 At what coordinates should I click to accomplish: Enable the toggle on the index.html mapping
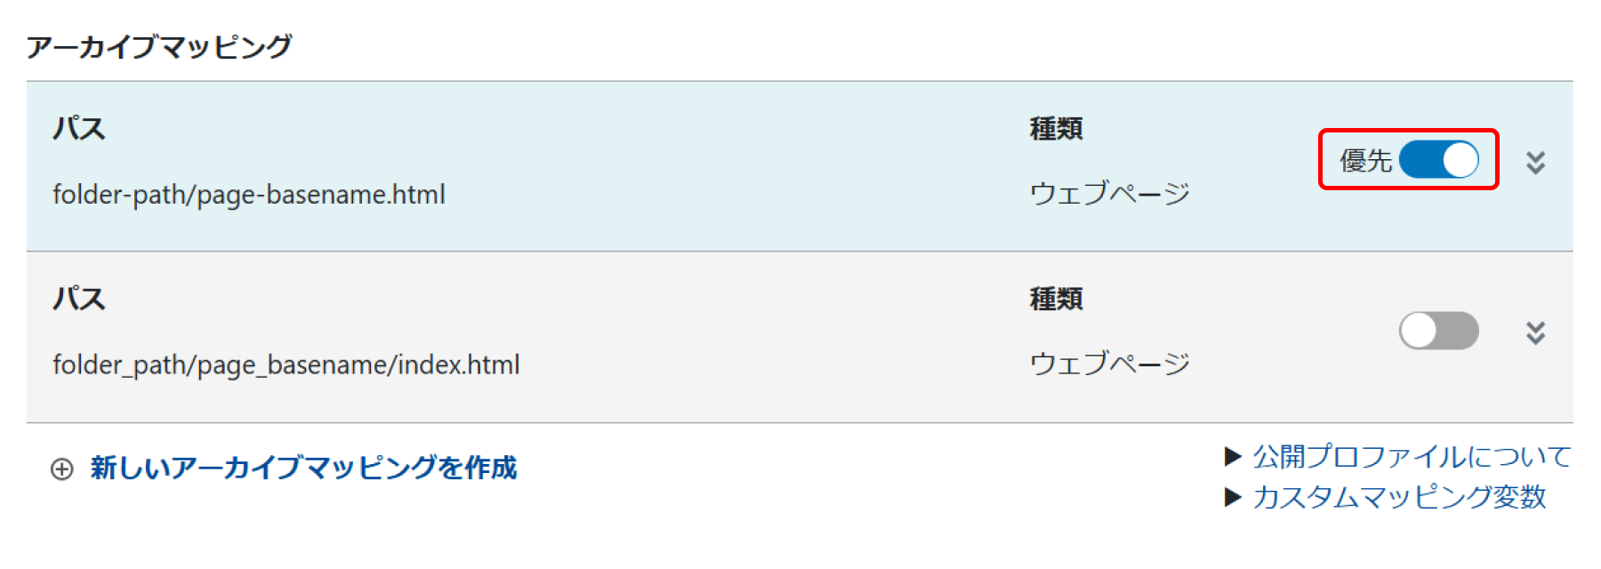(x=1438, y=331)
